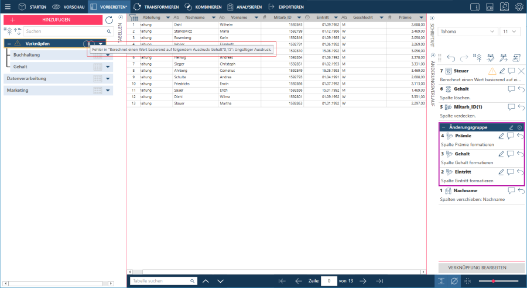Switch to the Transformieren tab
The image size is (527, 288).
pyautogui.click(x=155, y=7)
